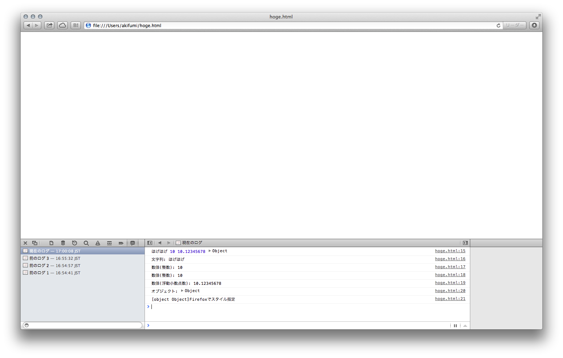The height and width of the screenshot is (358, 563).
Task: Toggle the left navigation sidebar
Action: 150,243
